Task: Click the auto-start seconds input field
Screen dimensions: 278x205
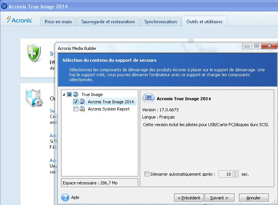Action: click(x=225, y=174)
